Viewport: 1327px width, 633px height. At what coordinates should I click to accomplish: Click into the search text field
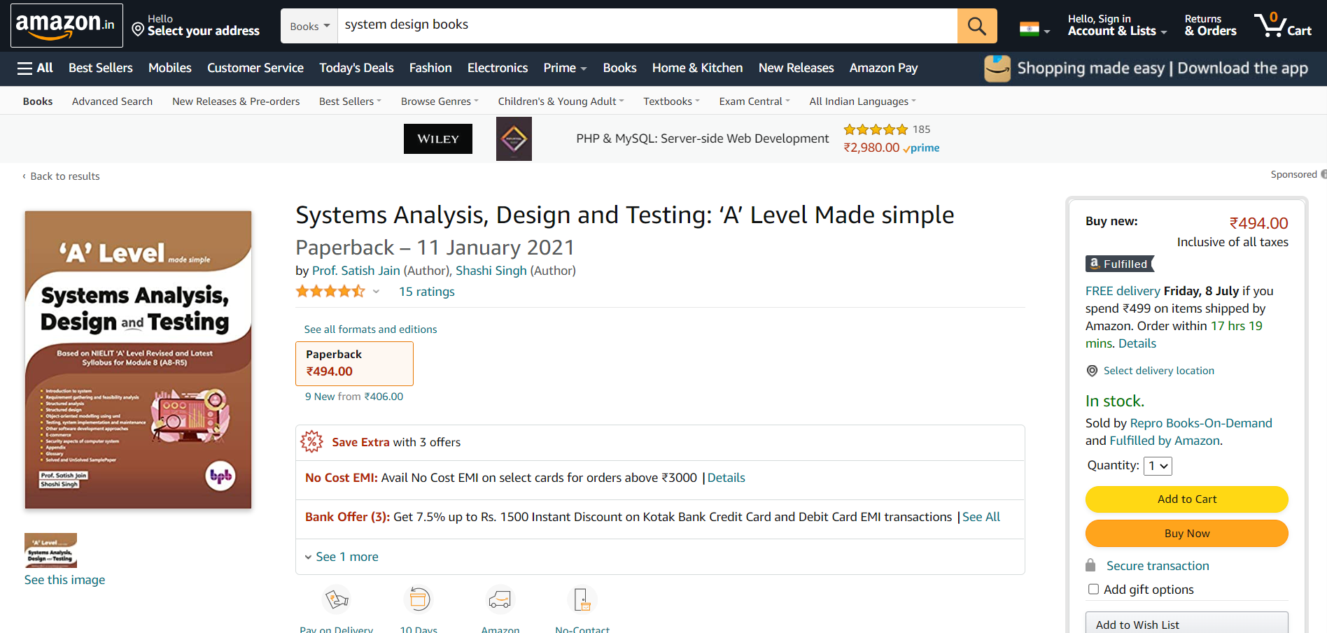(647, 26)
